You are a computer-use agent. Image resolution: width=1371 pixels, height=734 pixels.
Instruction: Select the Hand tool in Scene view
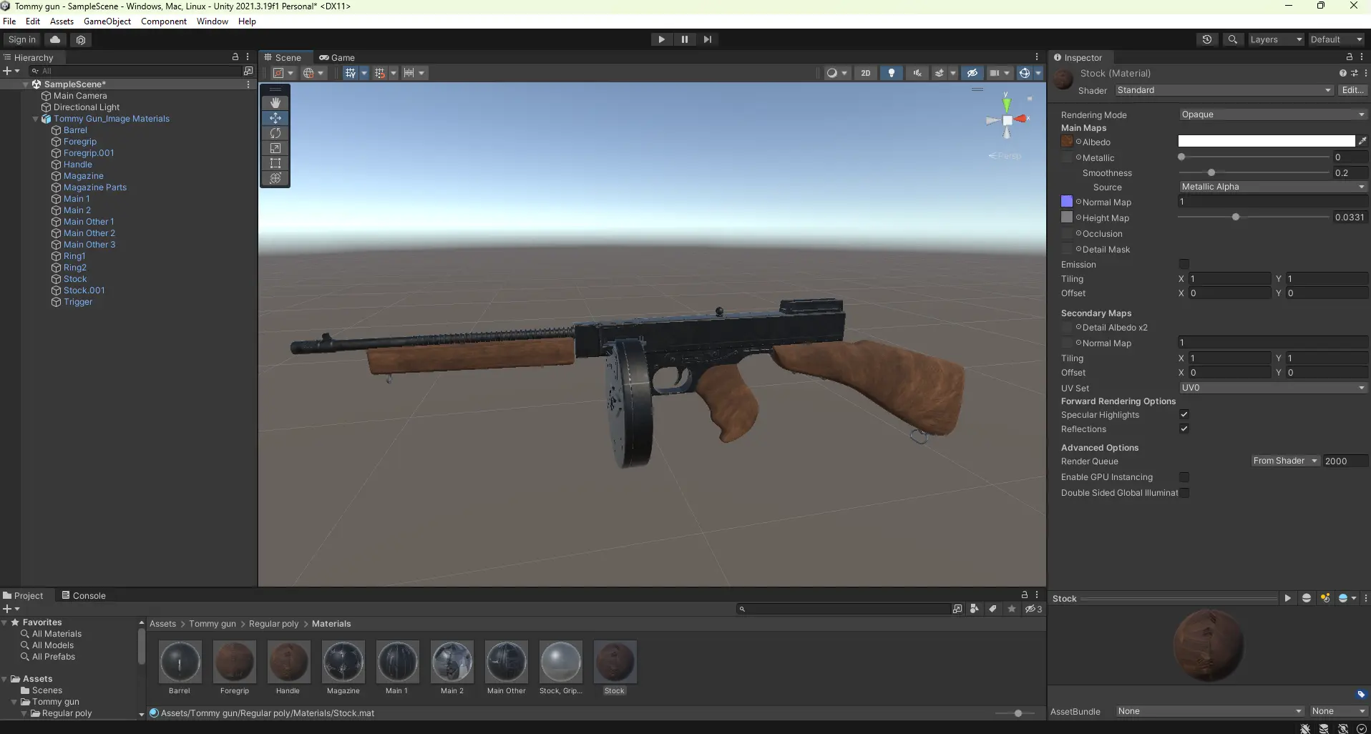275,103
